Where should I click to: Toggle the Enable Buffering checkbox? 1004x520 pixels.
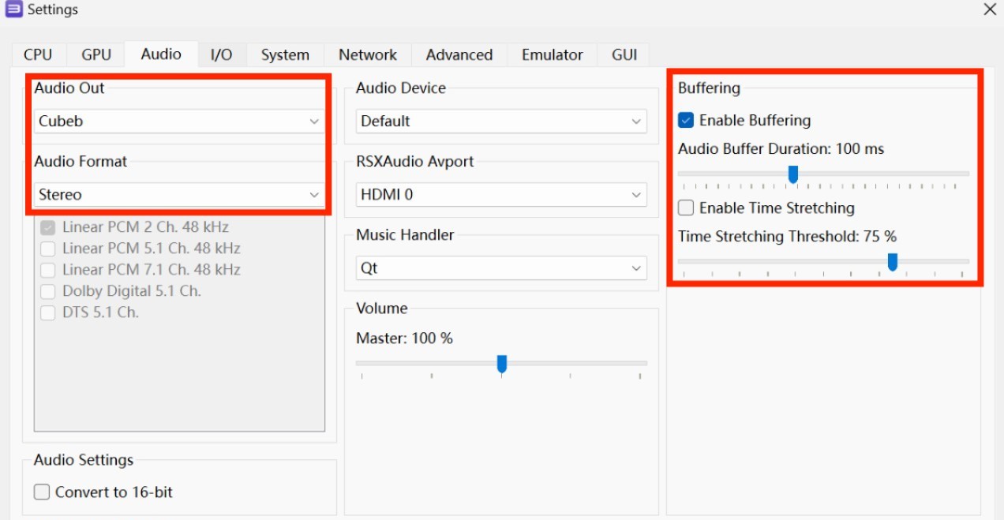686,121
